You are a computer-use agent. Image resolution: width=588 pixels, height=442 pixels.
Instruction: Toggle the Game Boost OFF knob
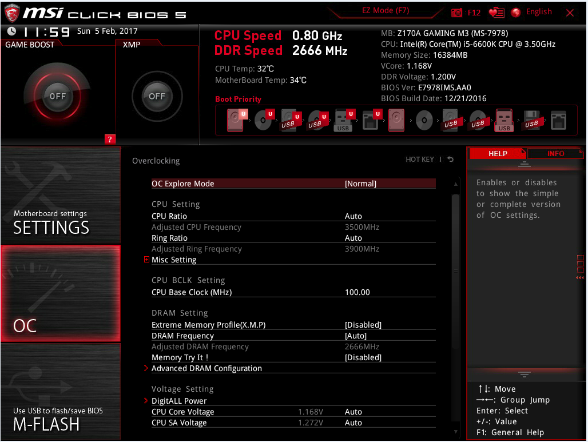[57, 96]
